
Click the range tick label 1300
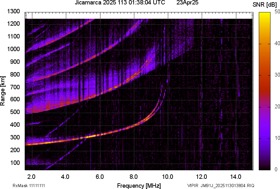(14, 11)
